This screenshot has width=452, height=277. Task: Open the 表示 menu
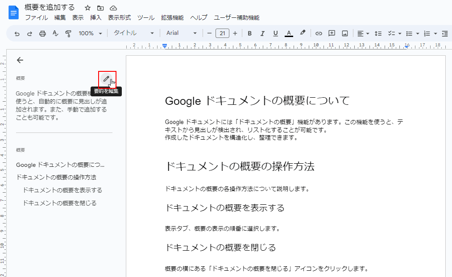(x=78, y=17)
